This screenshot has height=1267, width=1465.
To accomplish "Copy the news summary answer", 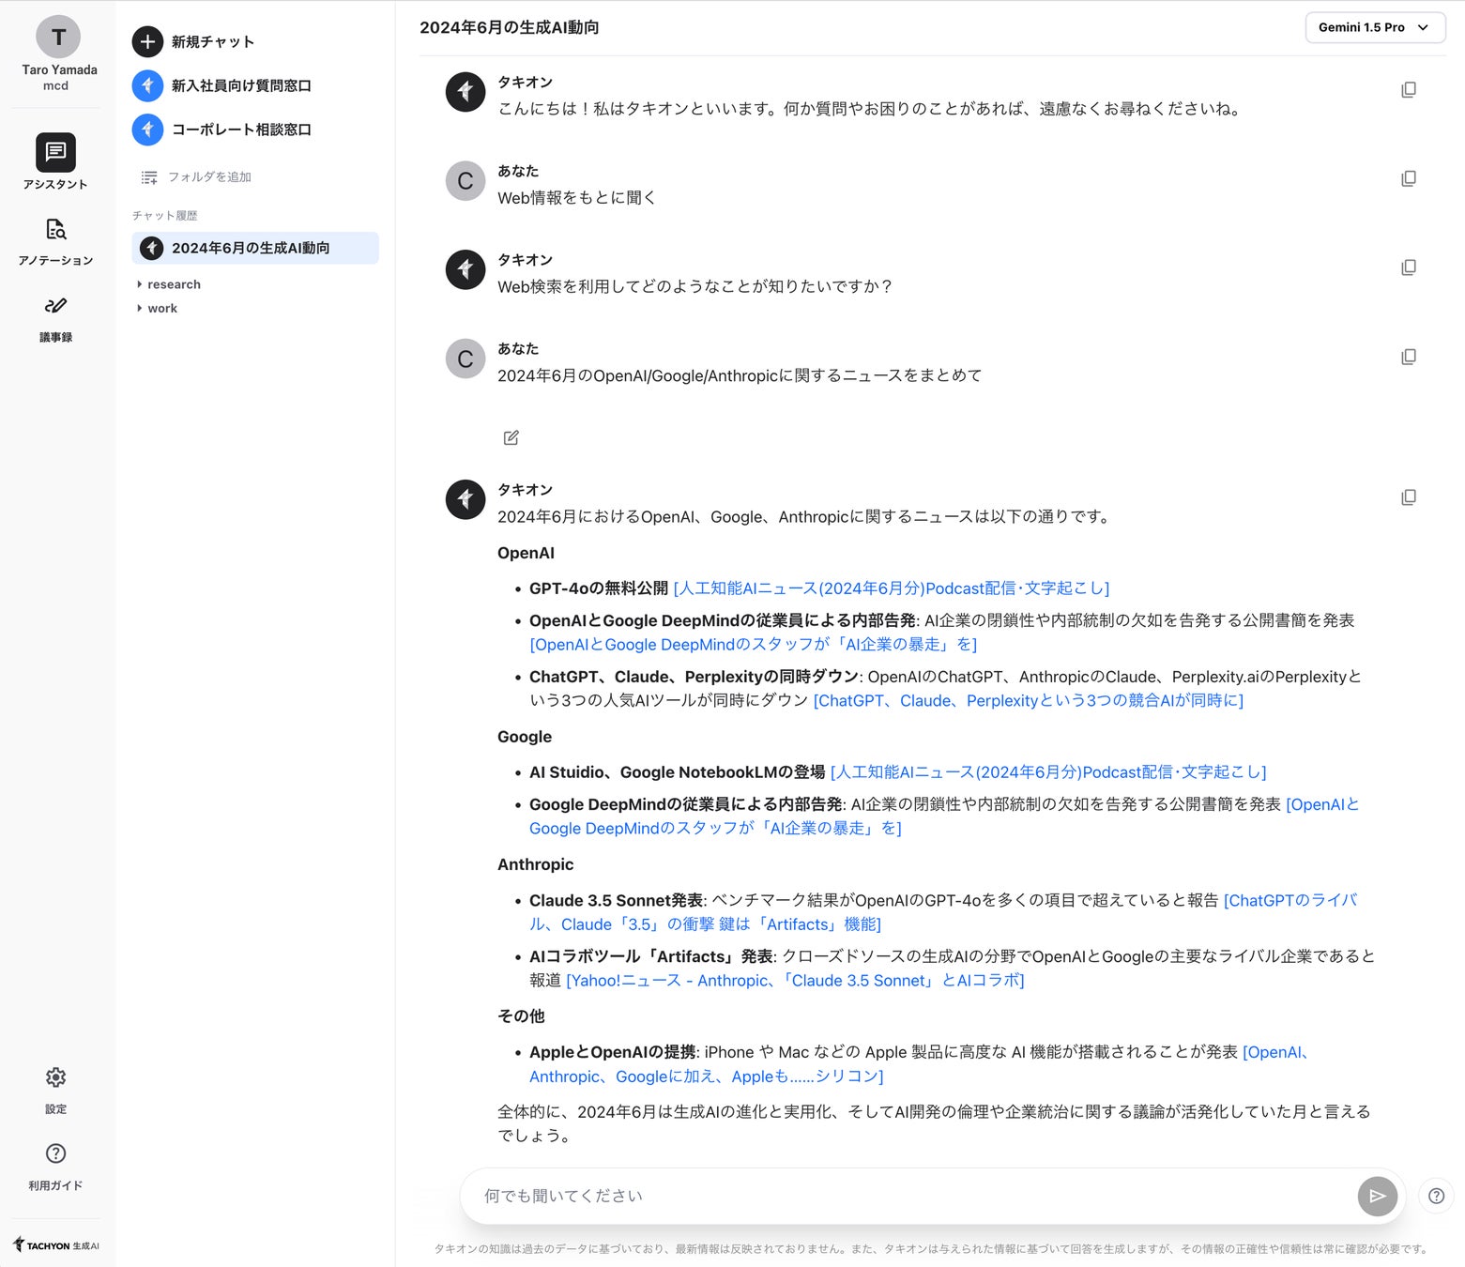I will click(1409, 497).
